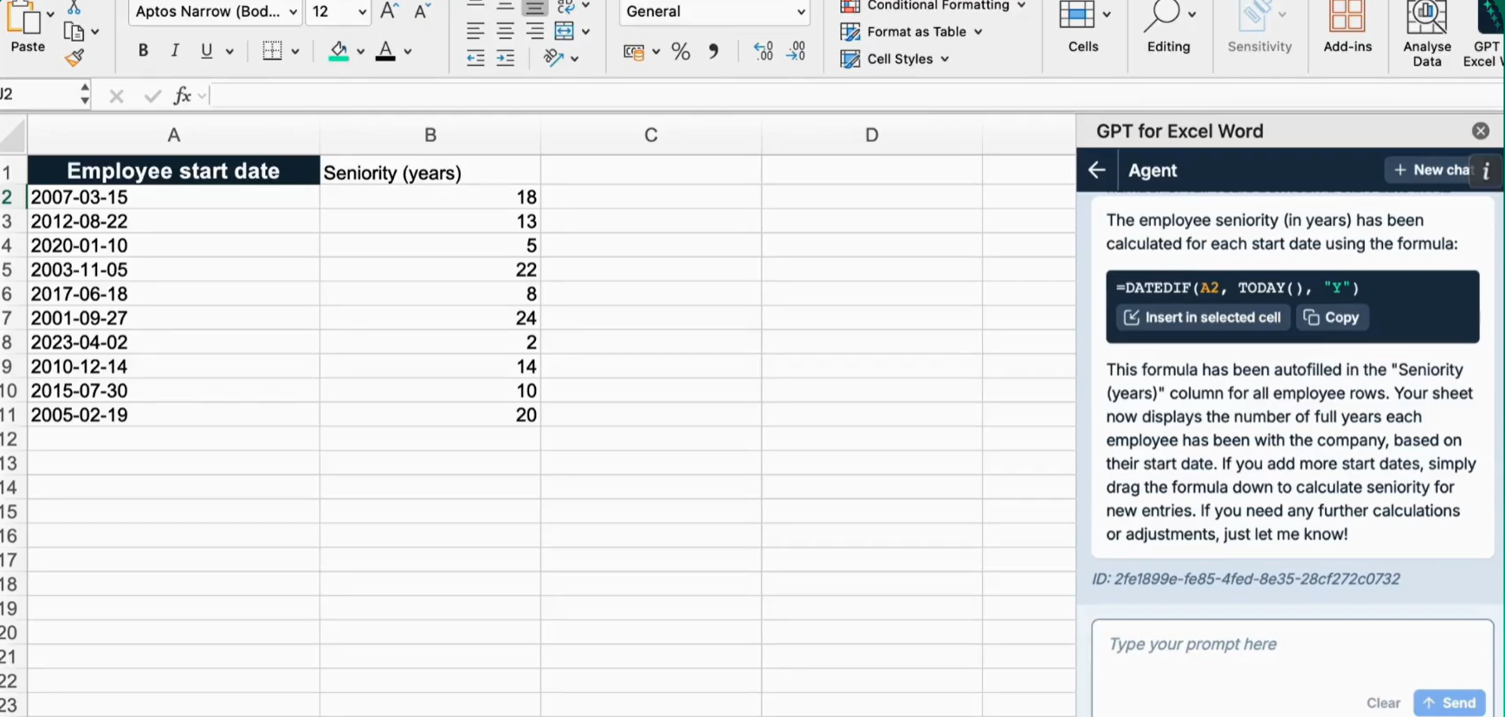This screenshot has width=1505, height=717.
Task: Close GPT for Excel Word panel
Action: [x=1481, y=131]
